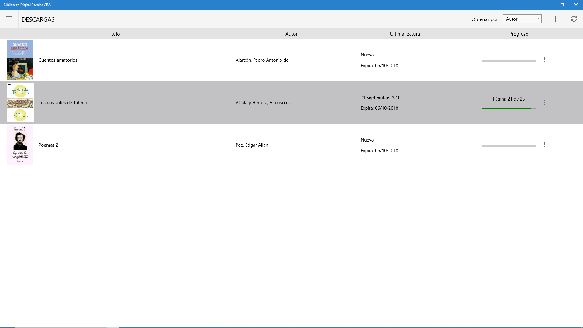Viewport: 583px width, 328px height.
Task: Click the green reading progress bar
Action: 506,108
